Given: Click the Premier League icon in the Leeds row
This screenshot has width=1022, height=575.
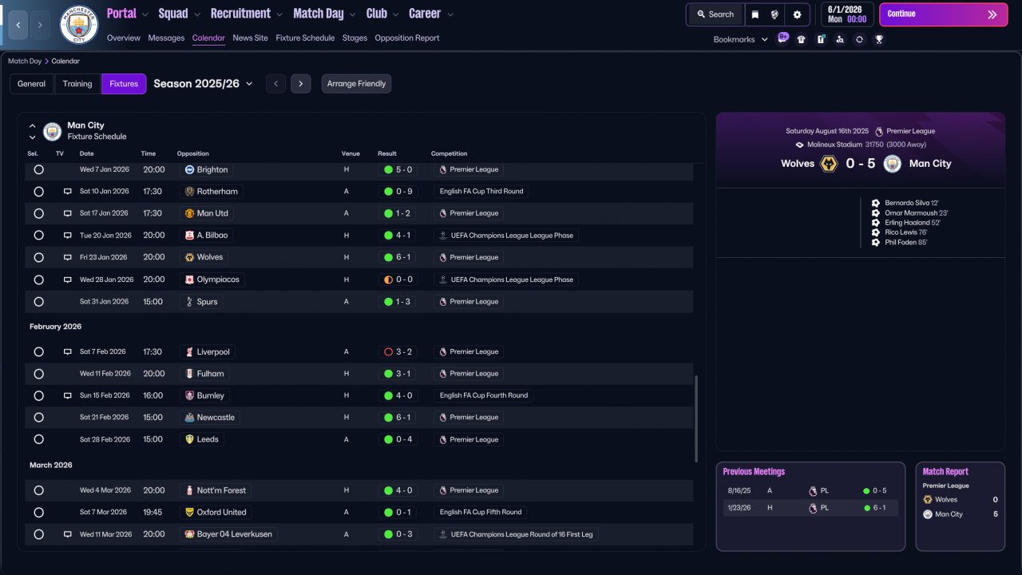Looking at the screenshot, I should pyautogui.click(x=442, y=439).
